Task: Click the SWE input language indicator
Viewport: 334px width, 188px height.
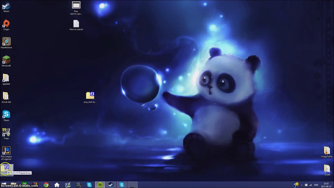Action: click(316, 185)
